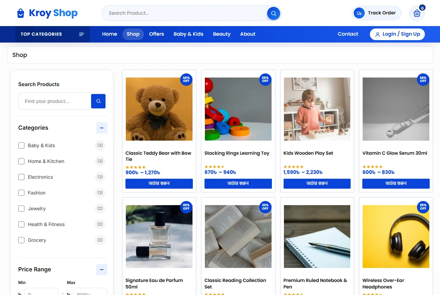Open the Contact page link
This screenshot has height=295, width=440.
pyautogui.click(x=348, y=34)
